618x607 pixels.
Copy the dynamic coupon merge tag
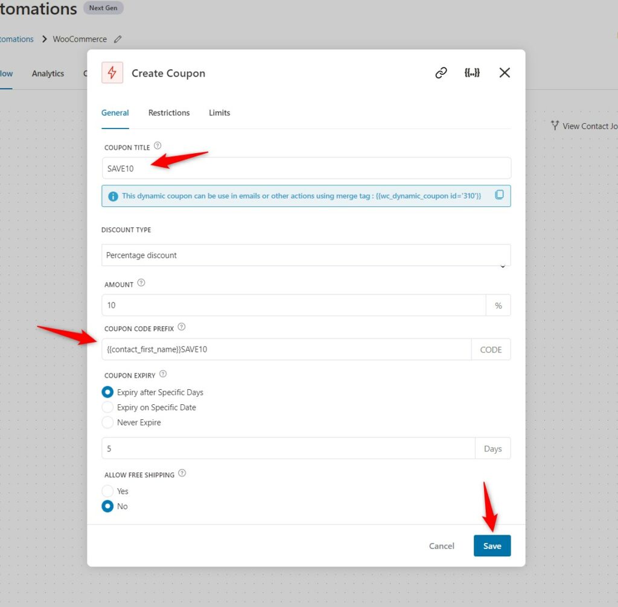tap(499, 195)
